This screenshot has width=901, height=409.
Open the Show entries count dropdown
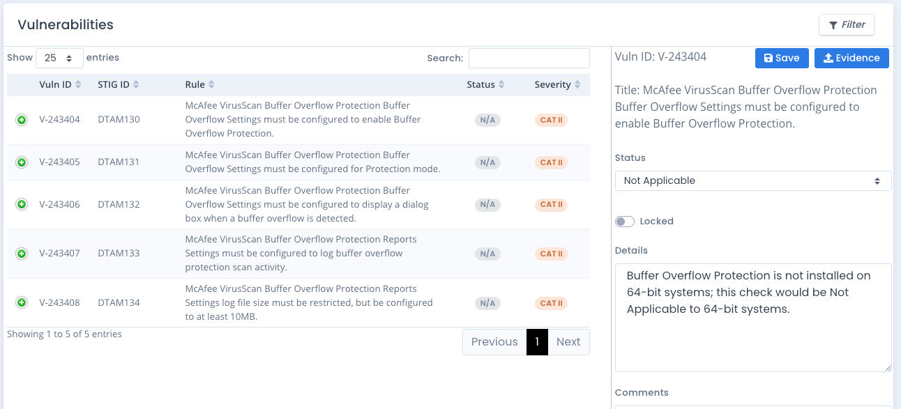coord(59,59)
